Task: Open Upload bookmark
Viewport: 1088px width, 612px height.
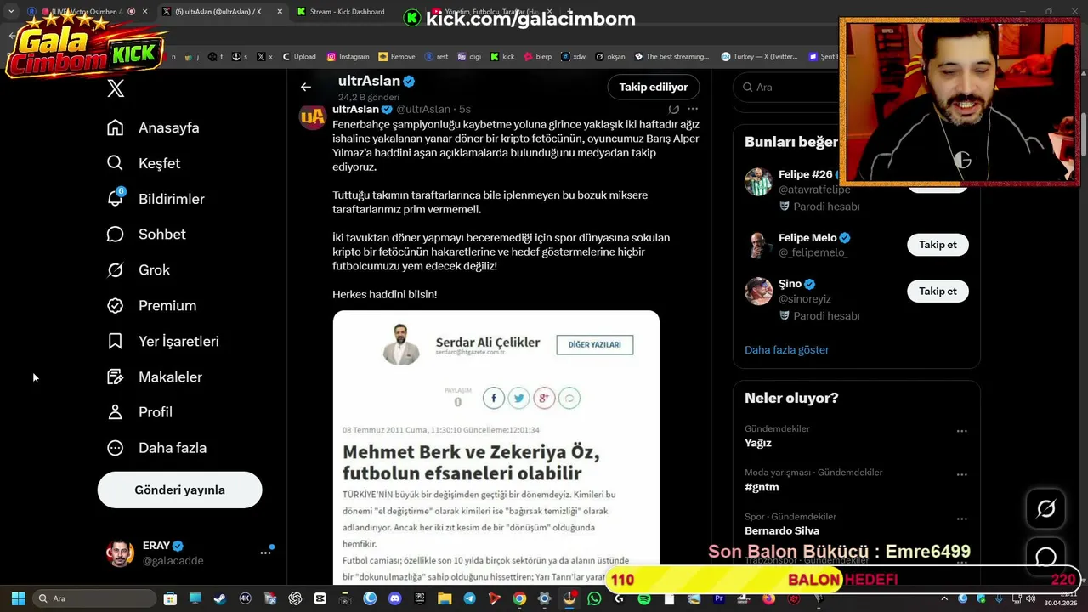Action: coord(298,57)
